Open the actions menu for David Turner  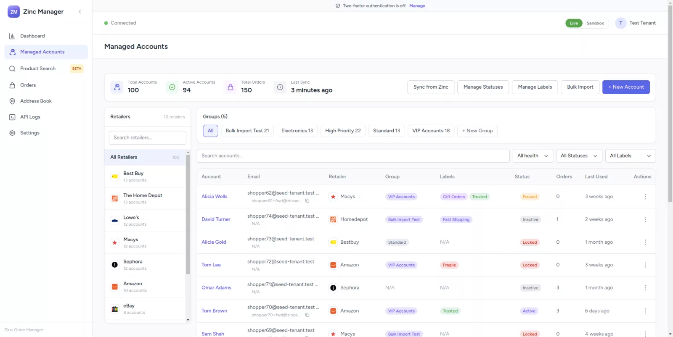coord(645,219)
